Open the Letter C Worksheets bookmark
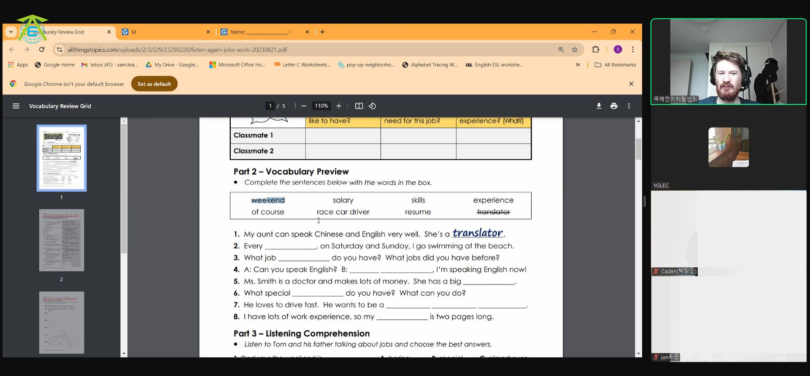Screen dimensions: 810x376 [302, 65]
